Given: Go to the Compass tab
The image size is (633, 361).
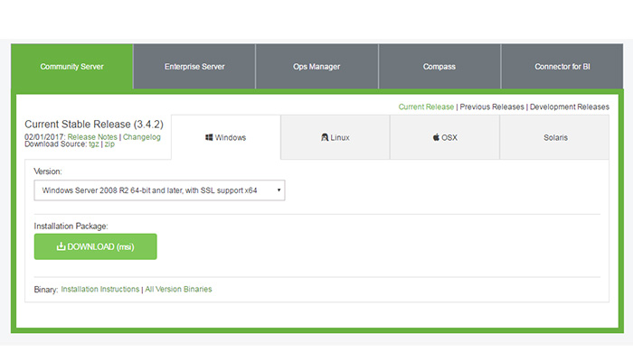Looking at the screenshot, I should pos(439,67).
